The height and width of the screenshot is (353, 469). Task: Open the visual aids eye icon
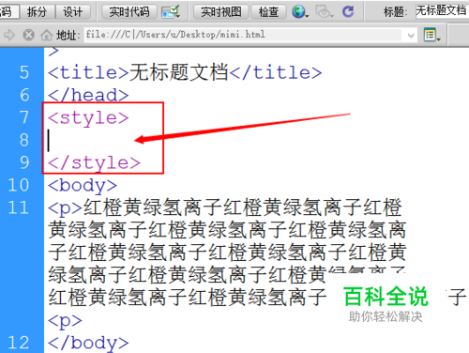[324, 12]
